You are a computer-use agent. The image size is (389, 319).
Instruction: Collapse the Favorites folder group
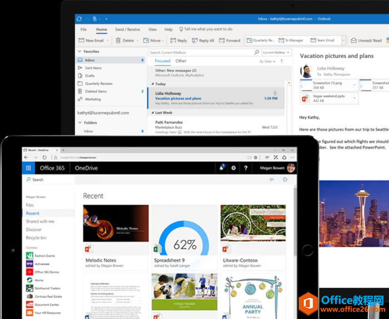click(79, 51)
